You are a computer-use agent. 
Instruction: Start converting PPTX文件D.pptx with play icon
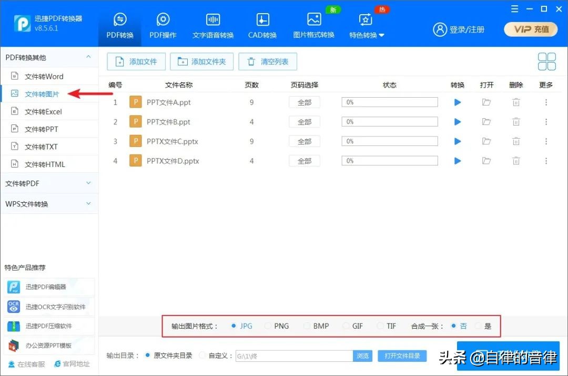(458, 161)
